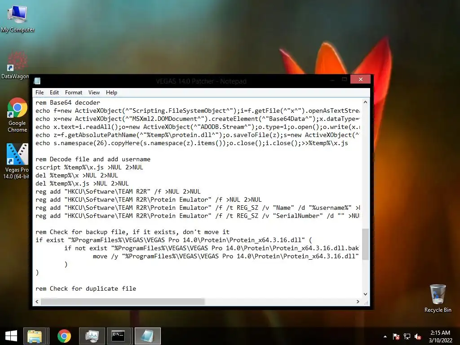Open the network status tray icon

click(x=407, y=336)
